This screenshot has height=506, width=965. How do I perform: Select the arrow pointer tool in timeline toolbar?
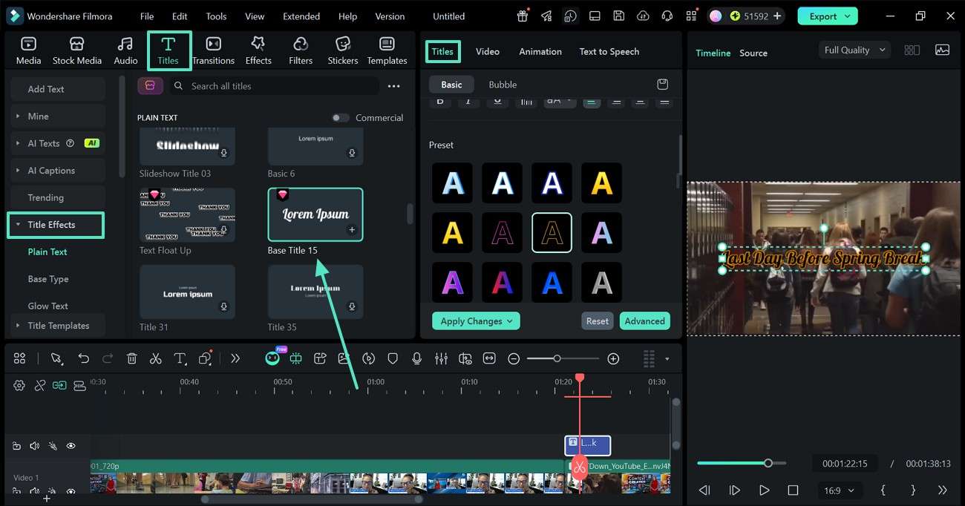pos(56,358)
